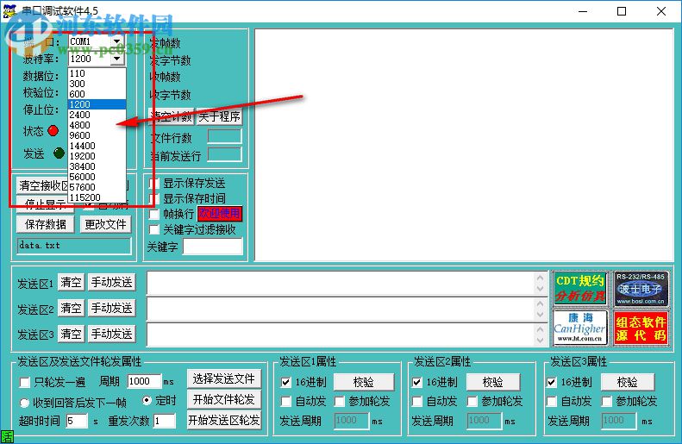This screenshot has width=682, height=444.
Task: Enable 参加轮发 in 发送区3属性
Action: coord(607,401)
